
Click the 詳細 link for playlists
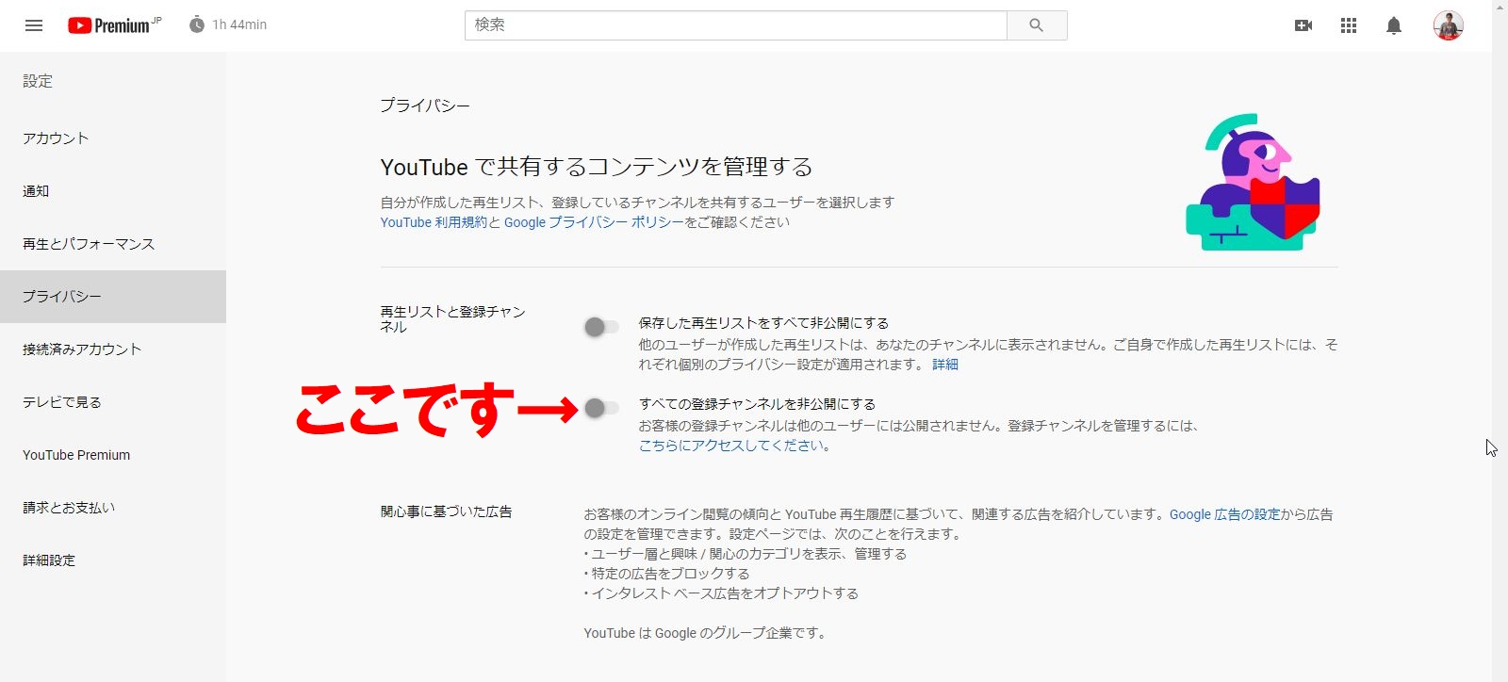click(945, 365)
